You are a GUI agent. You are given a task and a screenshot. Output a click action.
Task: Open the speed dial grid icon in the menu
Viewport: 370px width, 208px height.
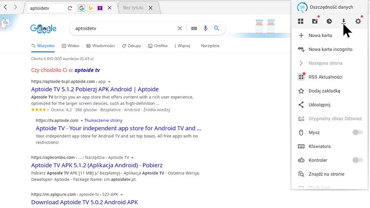pos(301,21)
